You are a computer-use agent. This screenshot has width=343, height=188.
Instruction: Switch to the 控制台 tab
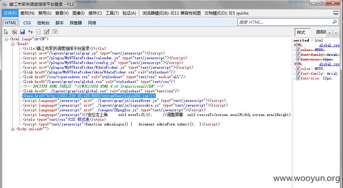43,23
